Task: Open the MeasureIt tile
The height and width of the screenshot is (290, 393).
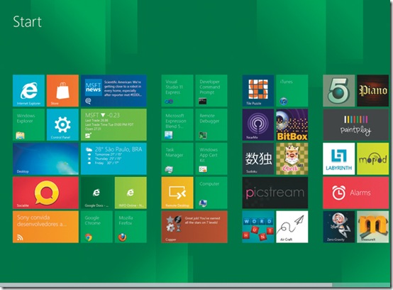Action: coord(372,227)
